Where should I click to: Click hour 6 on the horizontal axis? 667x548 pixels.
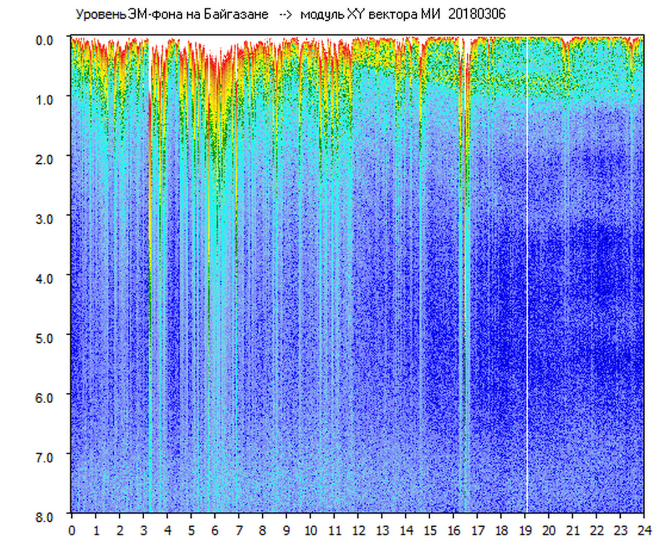point(215,530)
